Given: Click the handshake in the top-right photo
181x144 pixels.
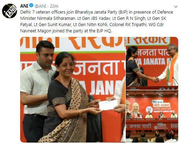Looking at the screenshot, I should click(x=156, y=80).
